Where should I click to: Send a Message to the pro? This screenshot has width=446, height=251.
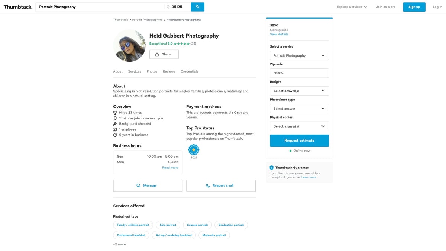[148, 186]
